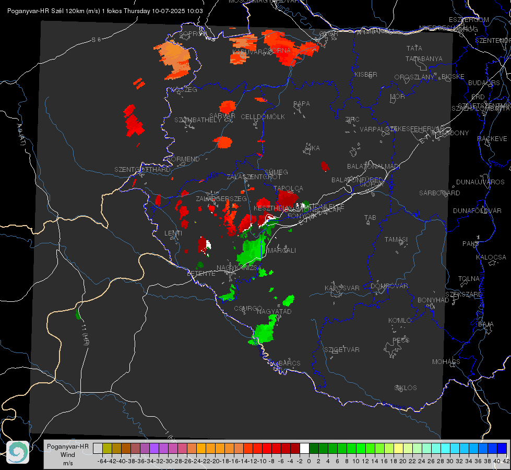Click the TAMASI city label

click(396, 239)
